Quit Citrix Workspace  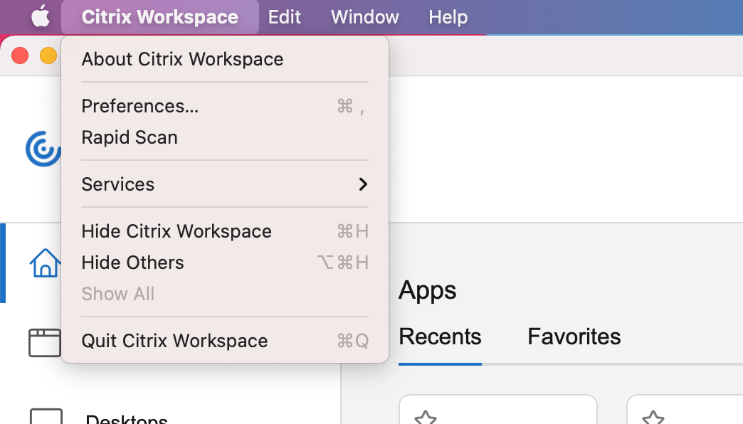point(174,340)
